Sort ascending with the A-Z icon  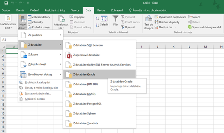pyautogui.click(x=97, y=18)
